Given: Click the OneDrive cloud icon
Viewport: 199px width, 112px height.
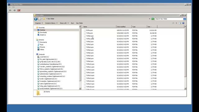Looking at the screenshot, I should point(39,35).
